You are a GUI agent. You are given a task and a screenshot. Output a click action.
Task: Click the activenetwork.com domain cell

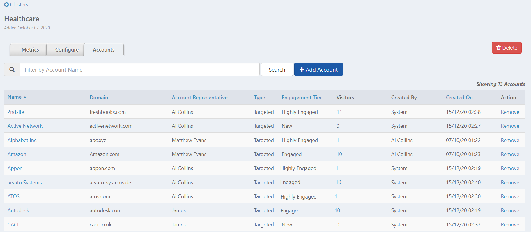click(x=111, y=126)
